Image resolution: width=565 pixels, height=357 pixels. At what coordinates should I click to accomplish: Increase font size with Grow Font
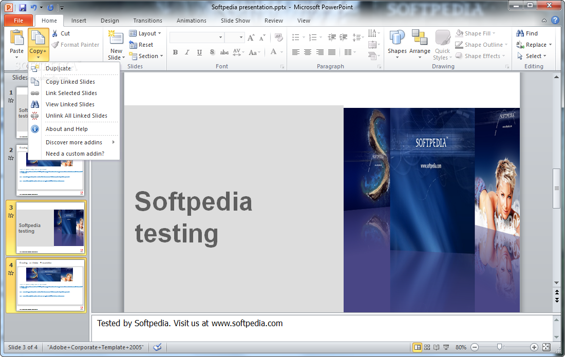(x=251, y=37)
